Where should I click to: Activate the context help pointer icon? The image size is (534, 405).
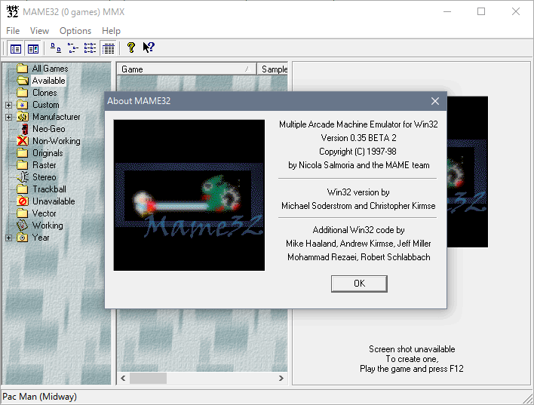pyautogui.click(x=149, y=48)
